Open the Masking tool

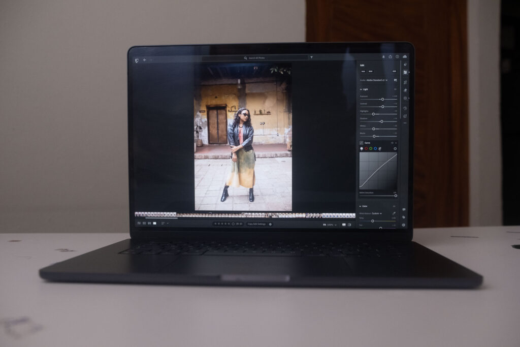405,98
